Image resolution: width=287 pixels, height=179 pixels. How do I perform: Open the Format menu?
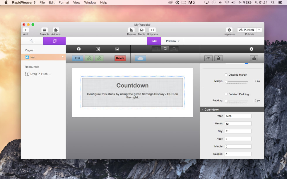[64, 2]
